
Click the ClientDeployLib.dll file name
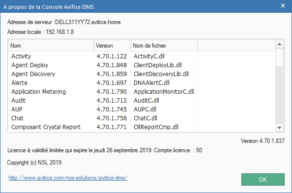(158, 65)
